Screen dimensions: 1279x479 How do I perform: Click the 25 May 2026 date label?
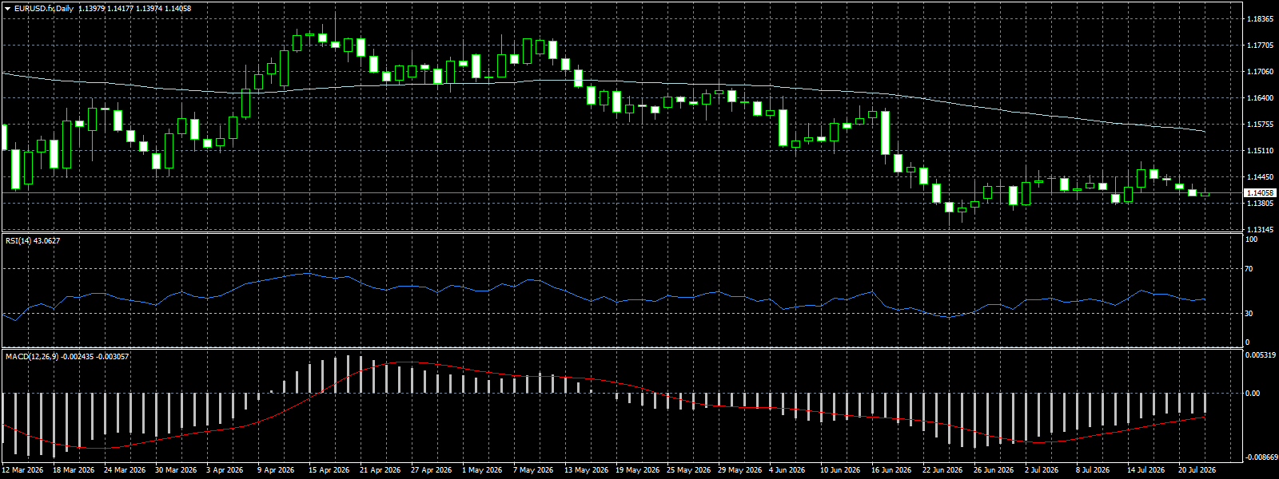[689, 470]
